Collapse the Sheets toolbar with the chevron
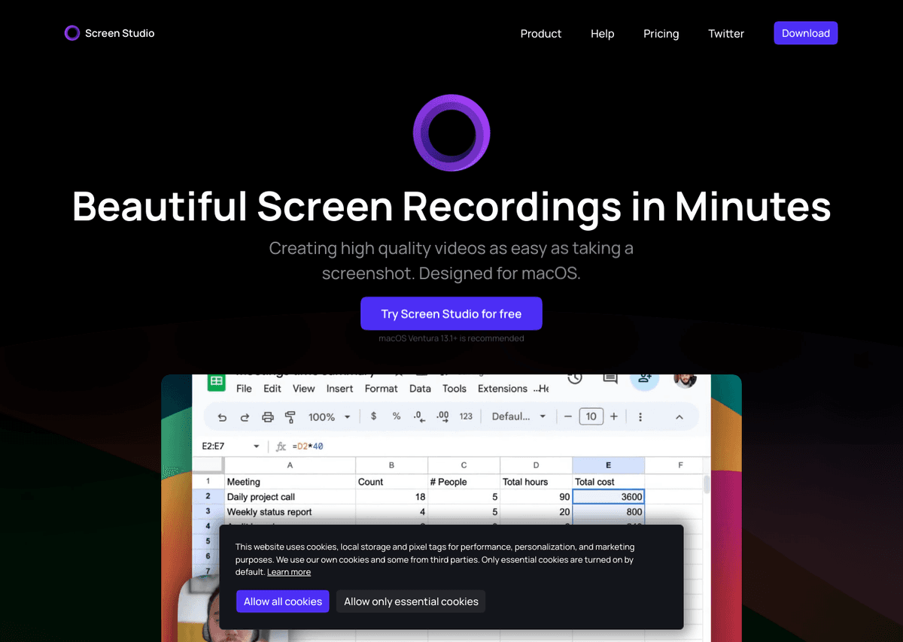This screenshot has width=903, height=642. click(x=679, y=416)
